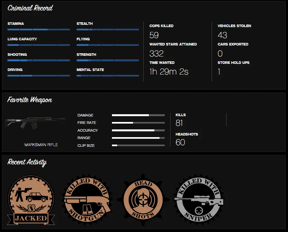Click the weapon Damage stat bar

(x=138, y=115)
